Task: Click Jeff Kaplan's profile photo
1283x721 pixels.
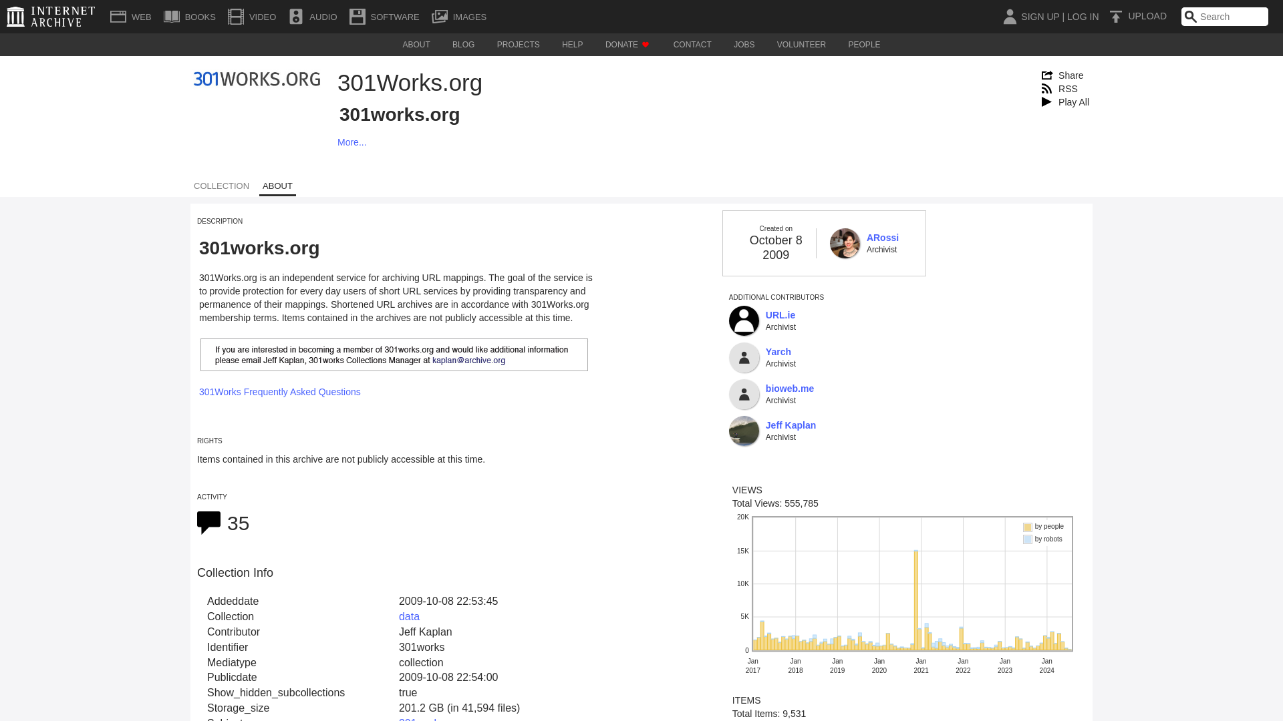Action: click(744, 431)
